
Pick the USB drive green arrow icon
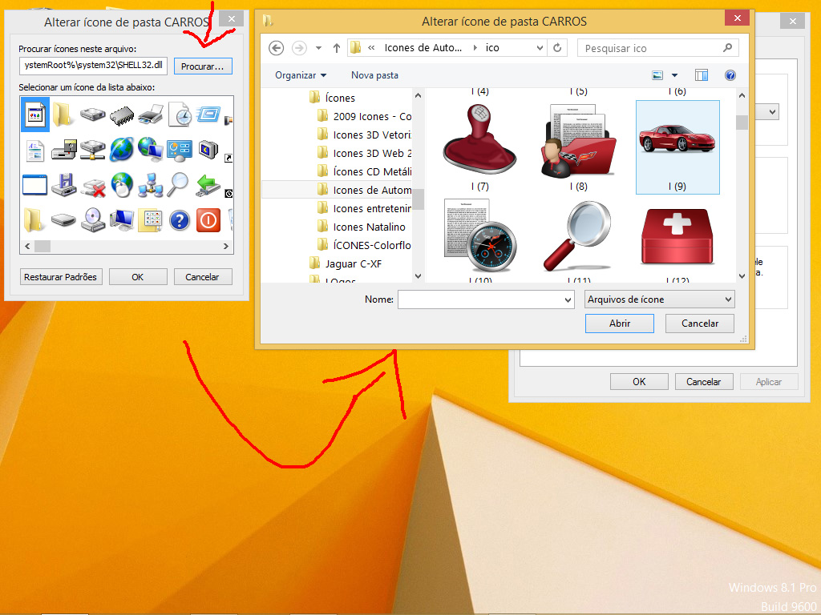(x=208, y=186)
